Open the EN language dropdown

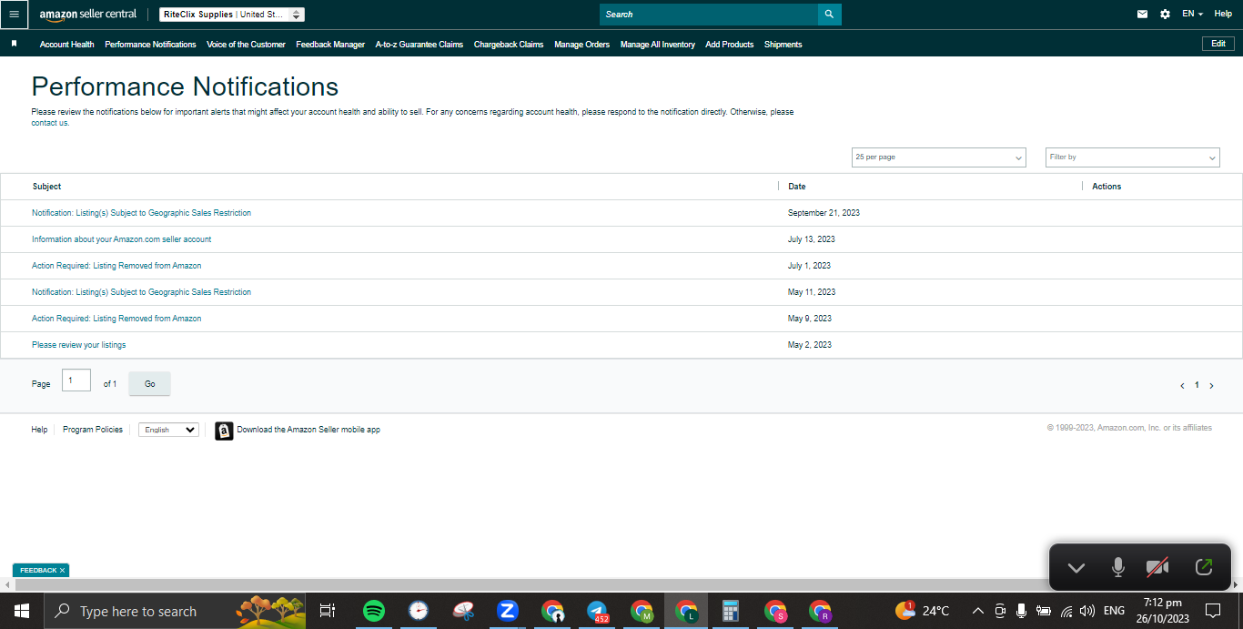point(1192,15)
